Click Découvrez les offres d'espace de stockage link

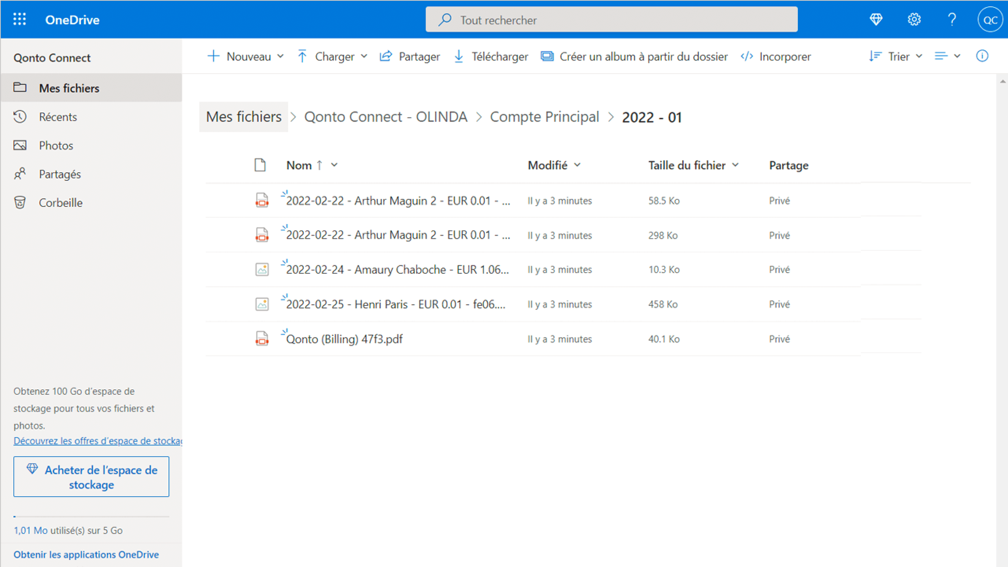[x=98, y=441]
